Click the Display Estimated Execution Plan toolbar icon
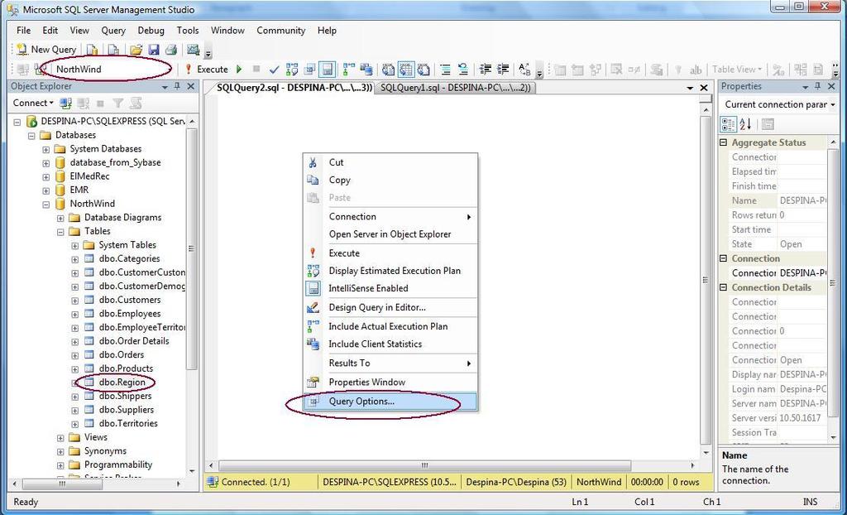The image size is (847, 515). point(292,70)
